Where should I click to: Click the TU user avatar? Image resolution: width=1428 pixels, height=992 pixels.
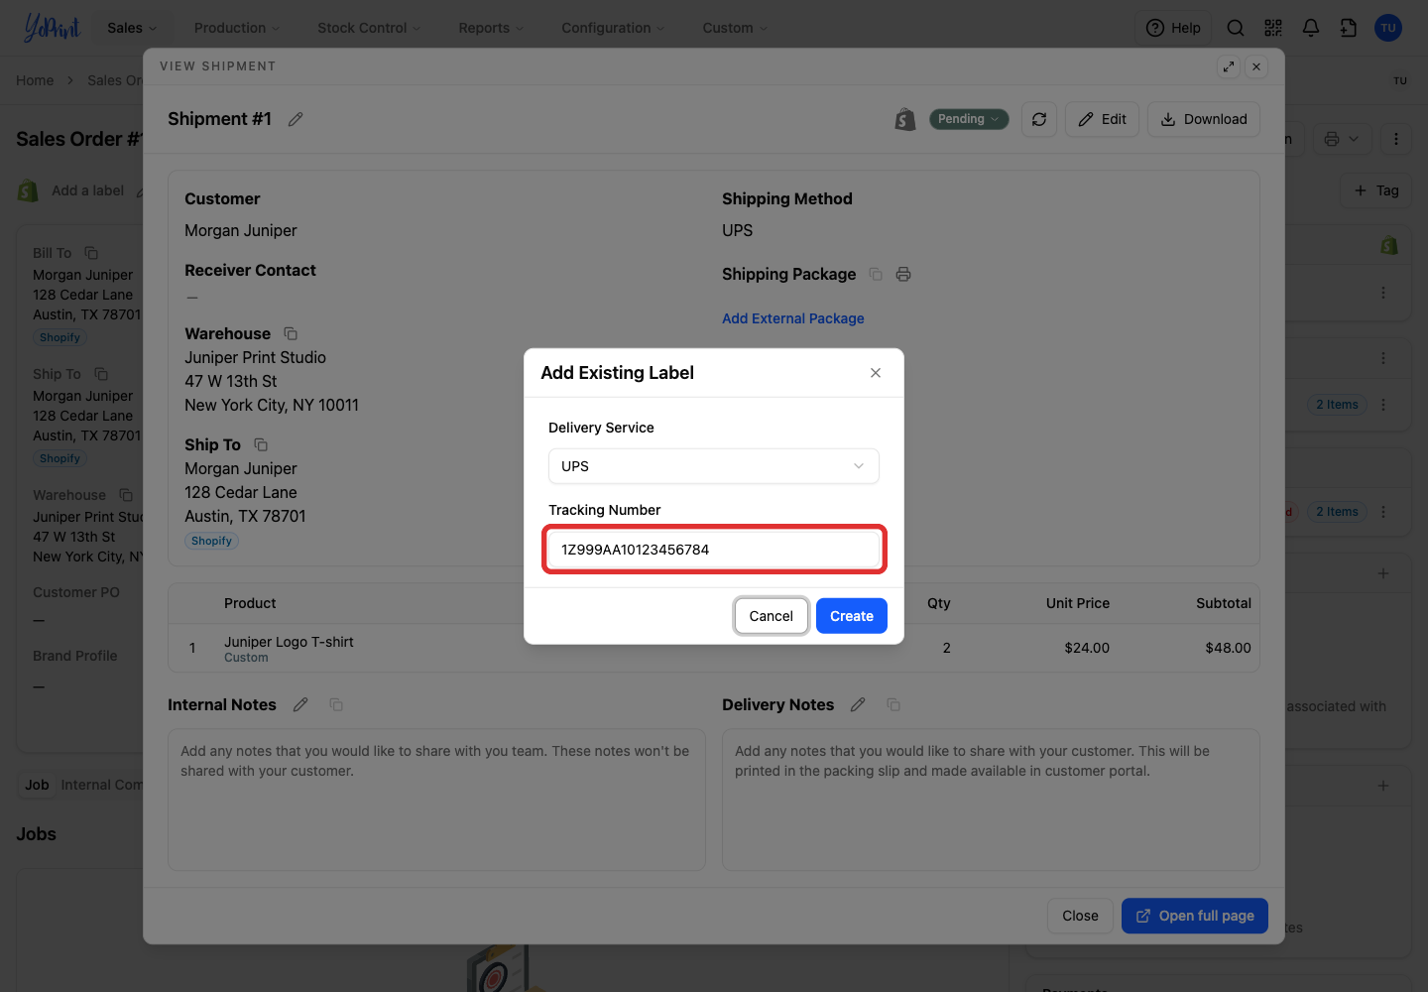point(1388,28)
